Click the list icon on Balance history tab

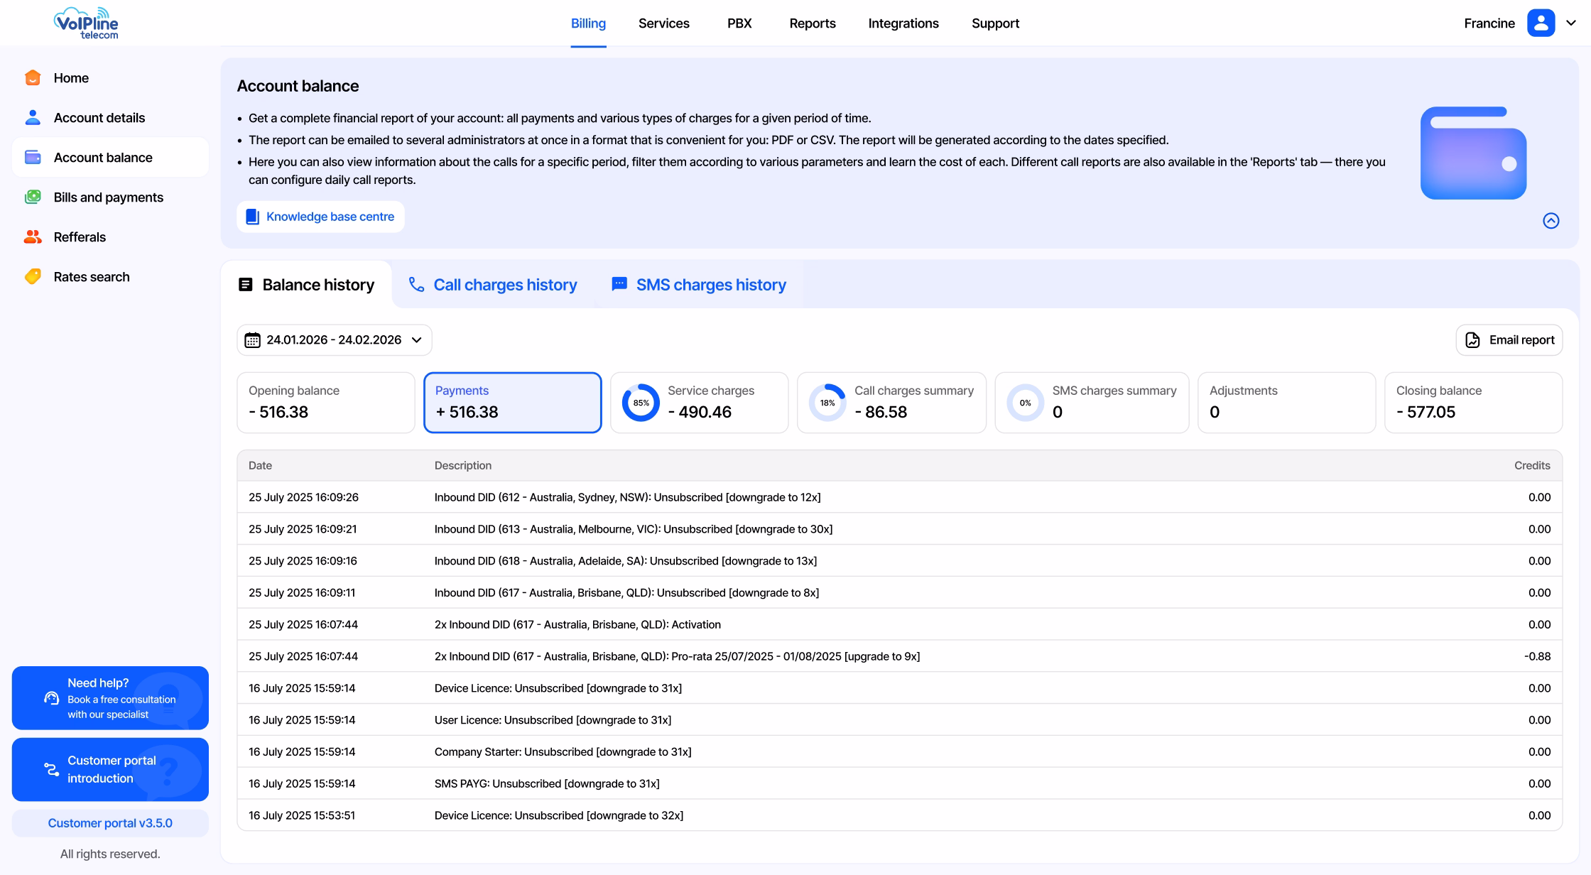246,284
